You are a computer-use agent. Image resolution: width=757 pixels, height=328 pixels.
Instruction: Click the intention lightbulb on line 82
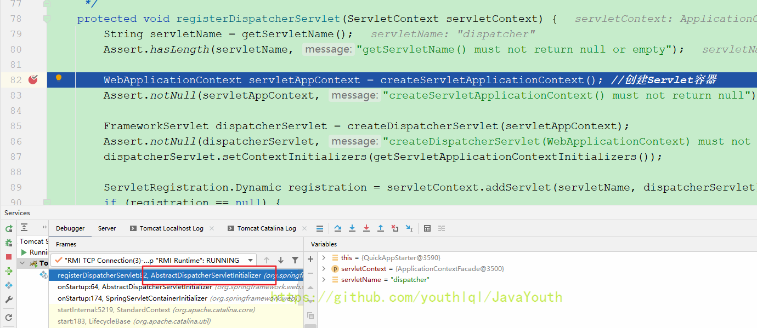coord(59,78)
